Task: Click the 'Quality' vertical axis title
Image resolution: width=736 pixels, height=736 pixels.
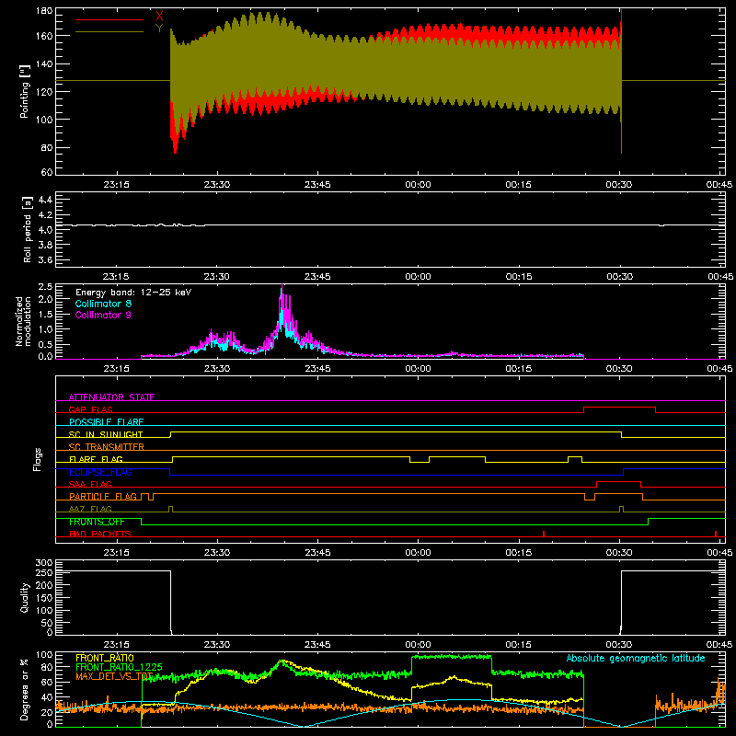Action: point(25,597)
